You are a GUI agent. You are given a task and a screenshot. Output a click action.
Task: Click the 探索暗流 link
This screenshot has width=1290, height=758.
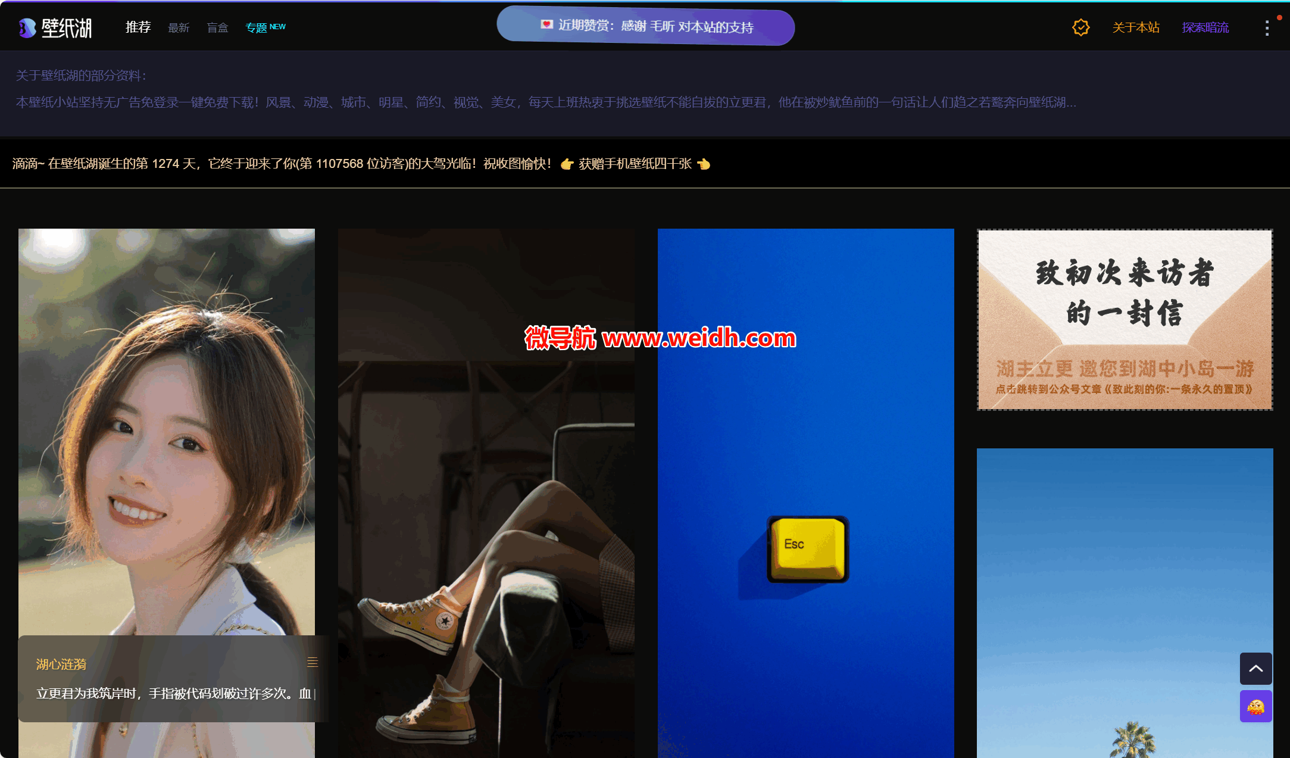coord(1205,27)
